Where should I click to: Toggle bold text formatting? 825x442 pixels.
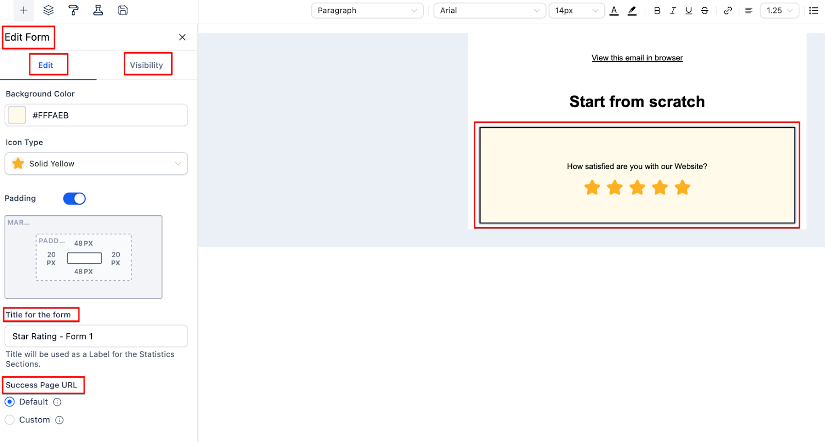pyautogui.click(x=657, y=10)
